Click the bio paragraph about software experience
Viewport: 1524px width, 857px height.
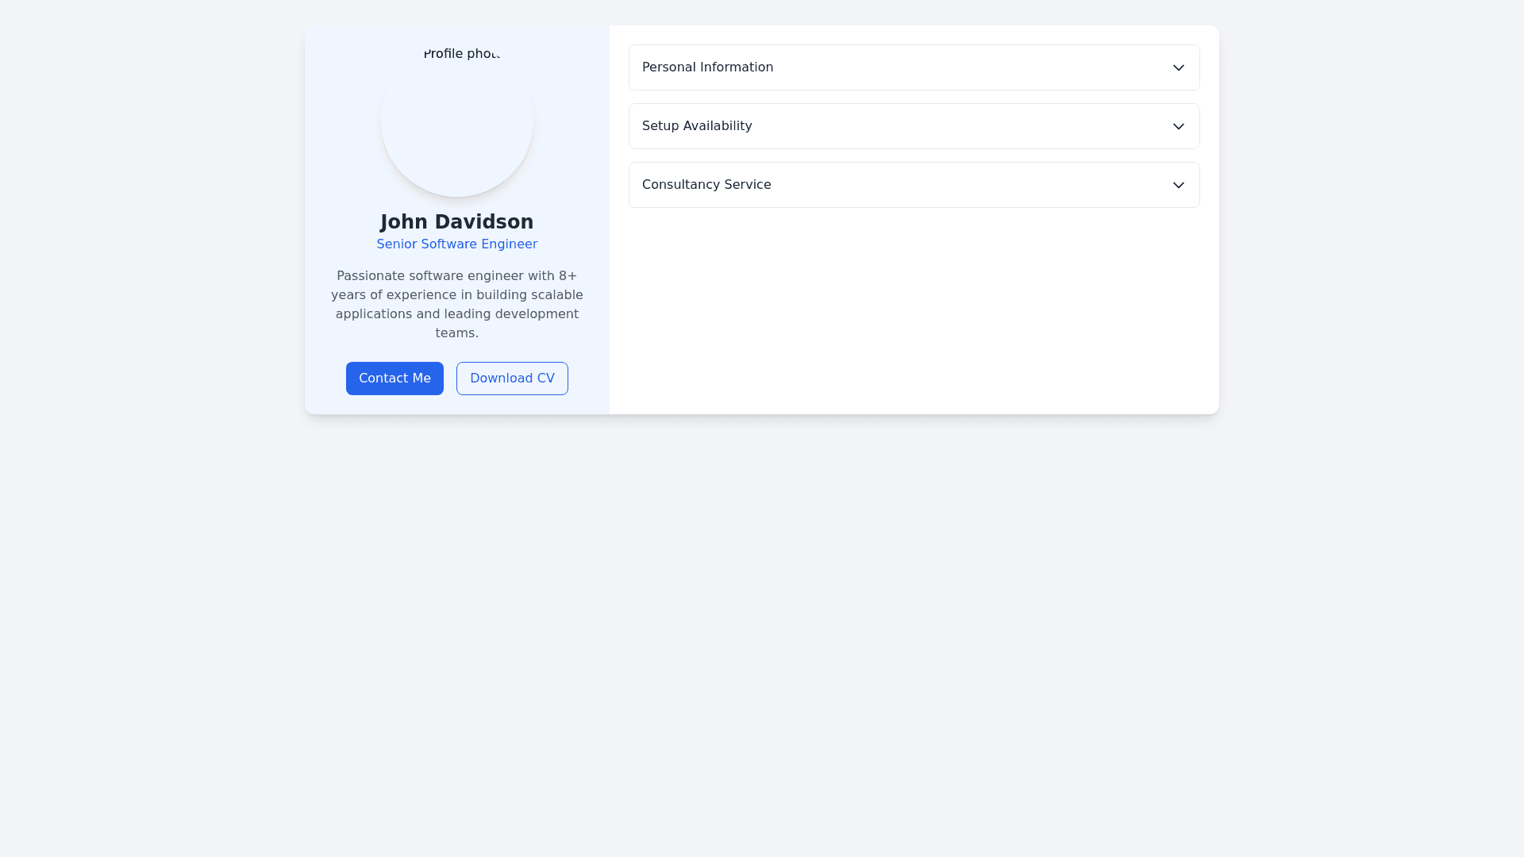click(457, 305)
